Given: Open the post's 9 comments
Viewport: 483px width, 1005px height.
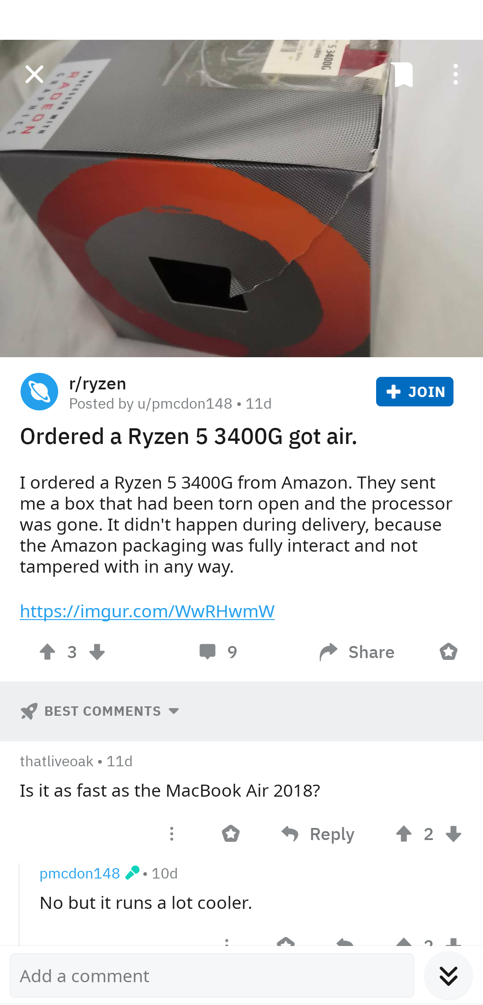Looking at the screenshot, I should [218, 652].
